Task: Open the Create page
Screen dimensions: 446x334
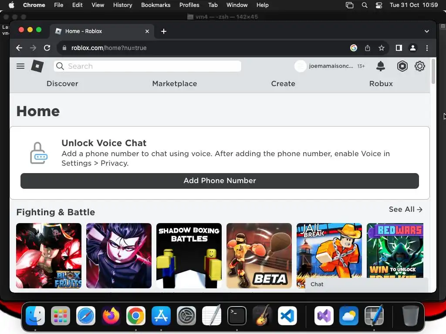Action: coord(283,83)
